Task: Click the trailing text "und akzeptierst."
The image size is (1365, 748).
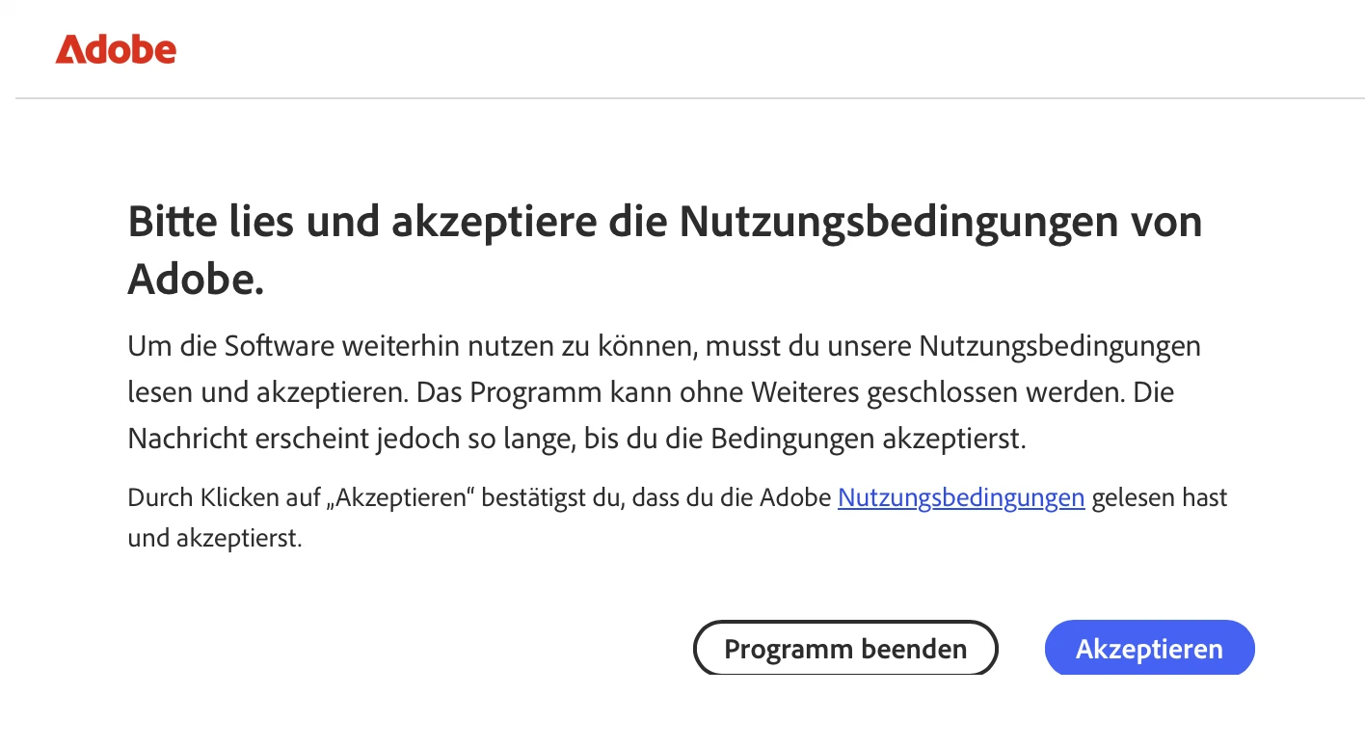Action: coord(215,539)
